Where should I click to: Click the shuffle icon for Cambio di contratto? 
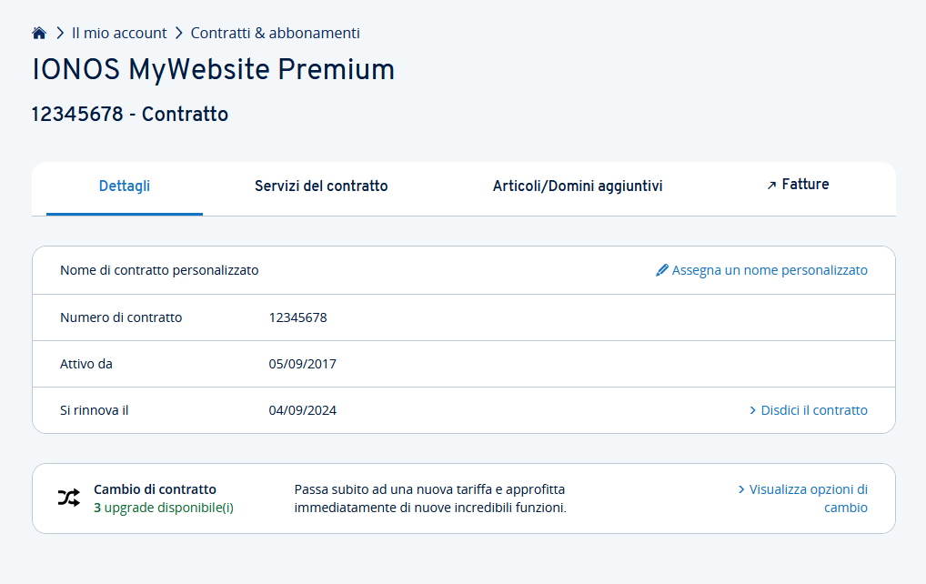[x=69, y=498]
